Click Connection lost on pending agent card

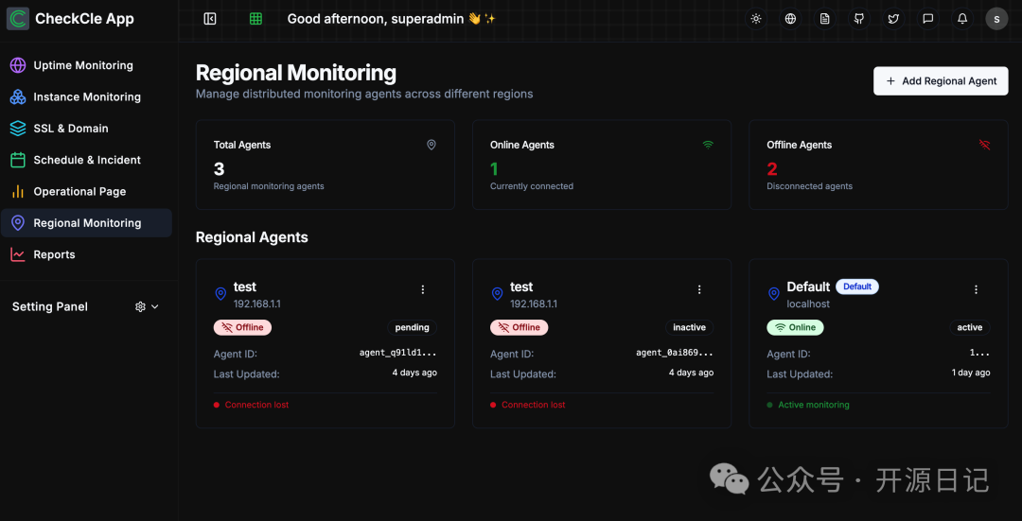coord(256,405)
